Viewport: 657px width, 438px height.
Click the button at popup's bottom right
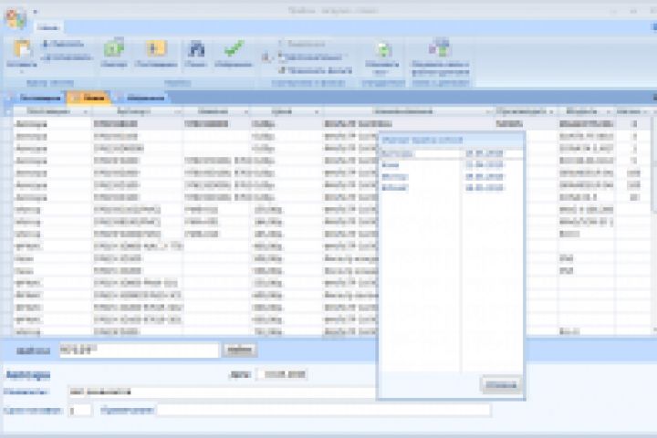pyautogui.click(x=501, y=385)
